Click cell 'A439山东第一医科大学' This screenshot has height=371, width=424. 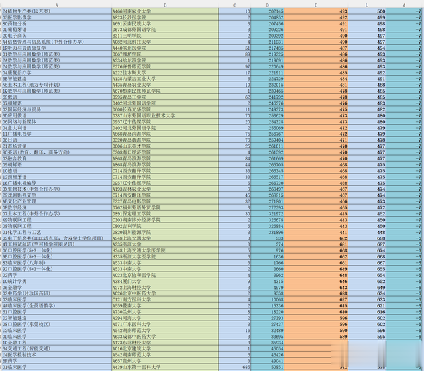[165, 367]
